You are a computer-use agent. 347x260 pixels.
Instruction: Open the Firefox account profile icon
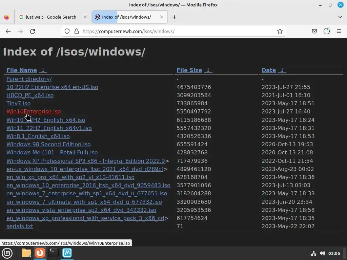(327, 31)
